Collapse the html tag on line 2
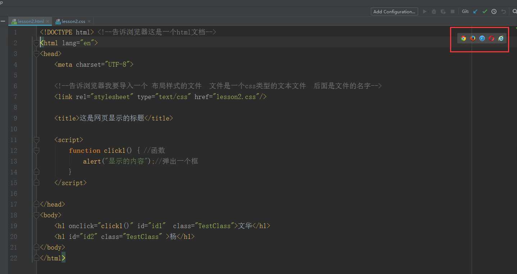The width and height of the screenshot is (517, 274). (36, 43)
